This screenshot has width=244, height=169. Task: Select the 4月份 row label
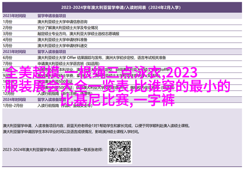[x=9, y=40]
